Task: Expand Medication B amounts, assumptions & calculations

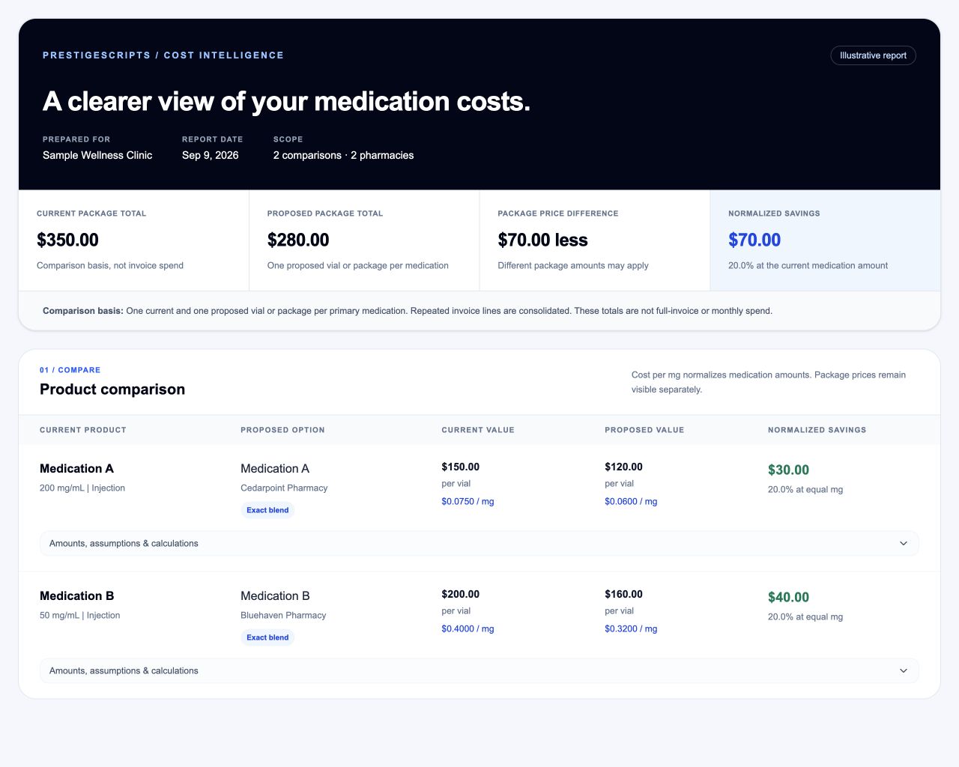Action: coord(479,670)
